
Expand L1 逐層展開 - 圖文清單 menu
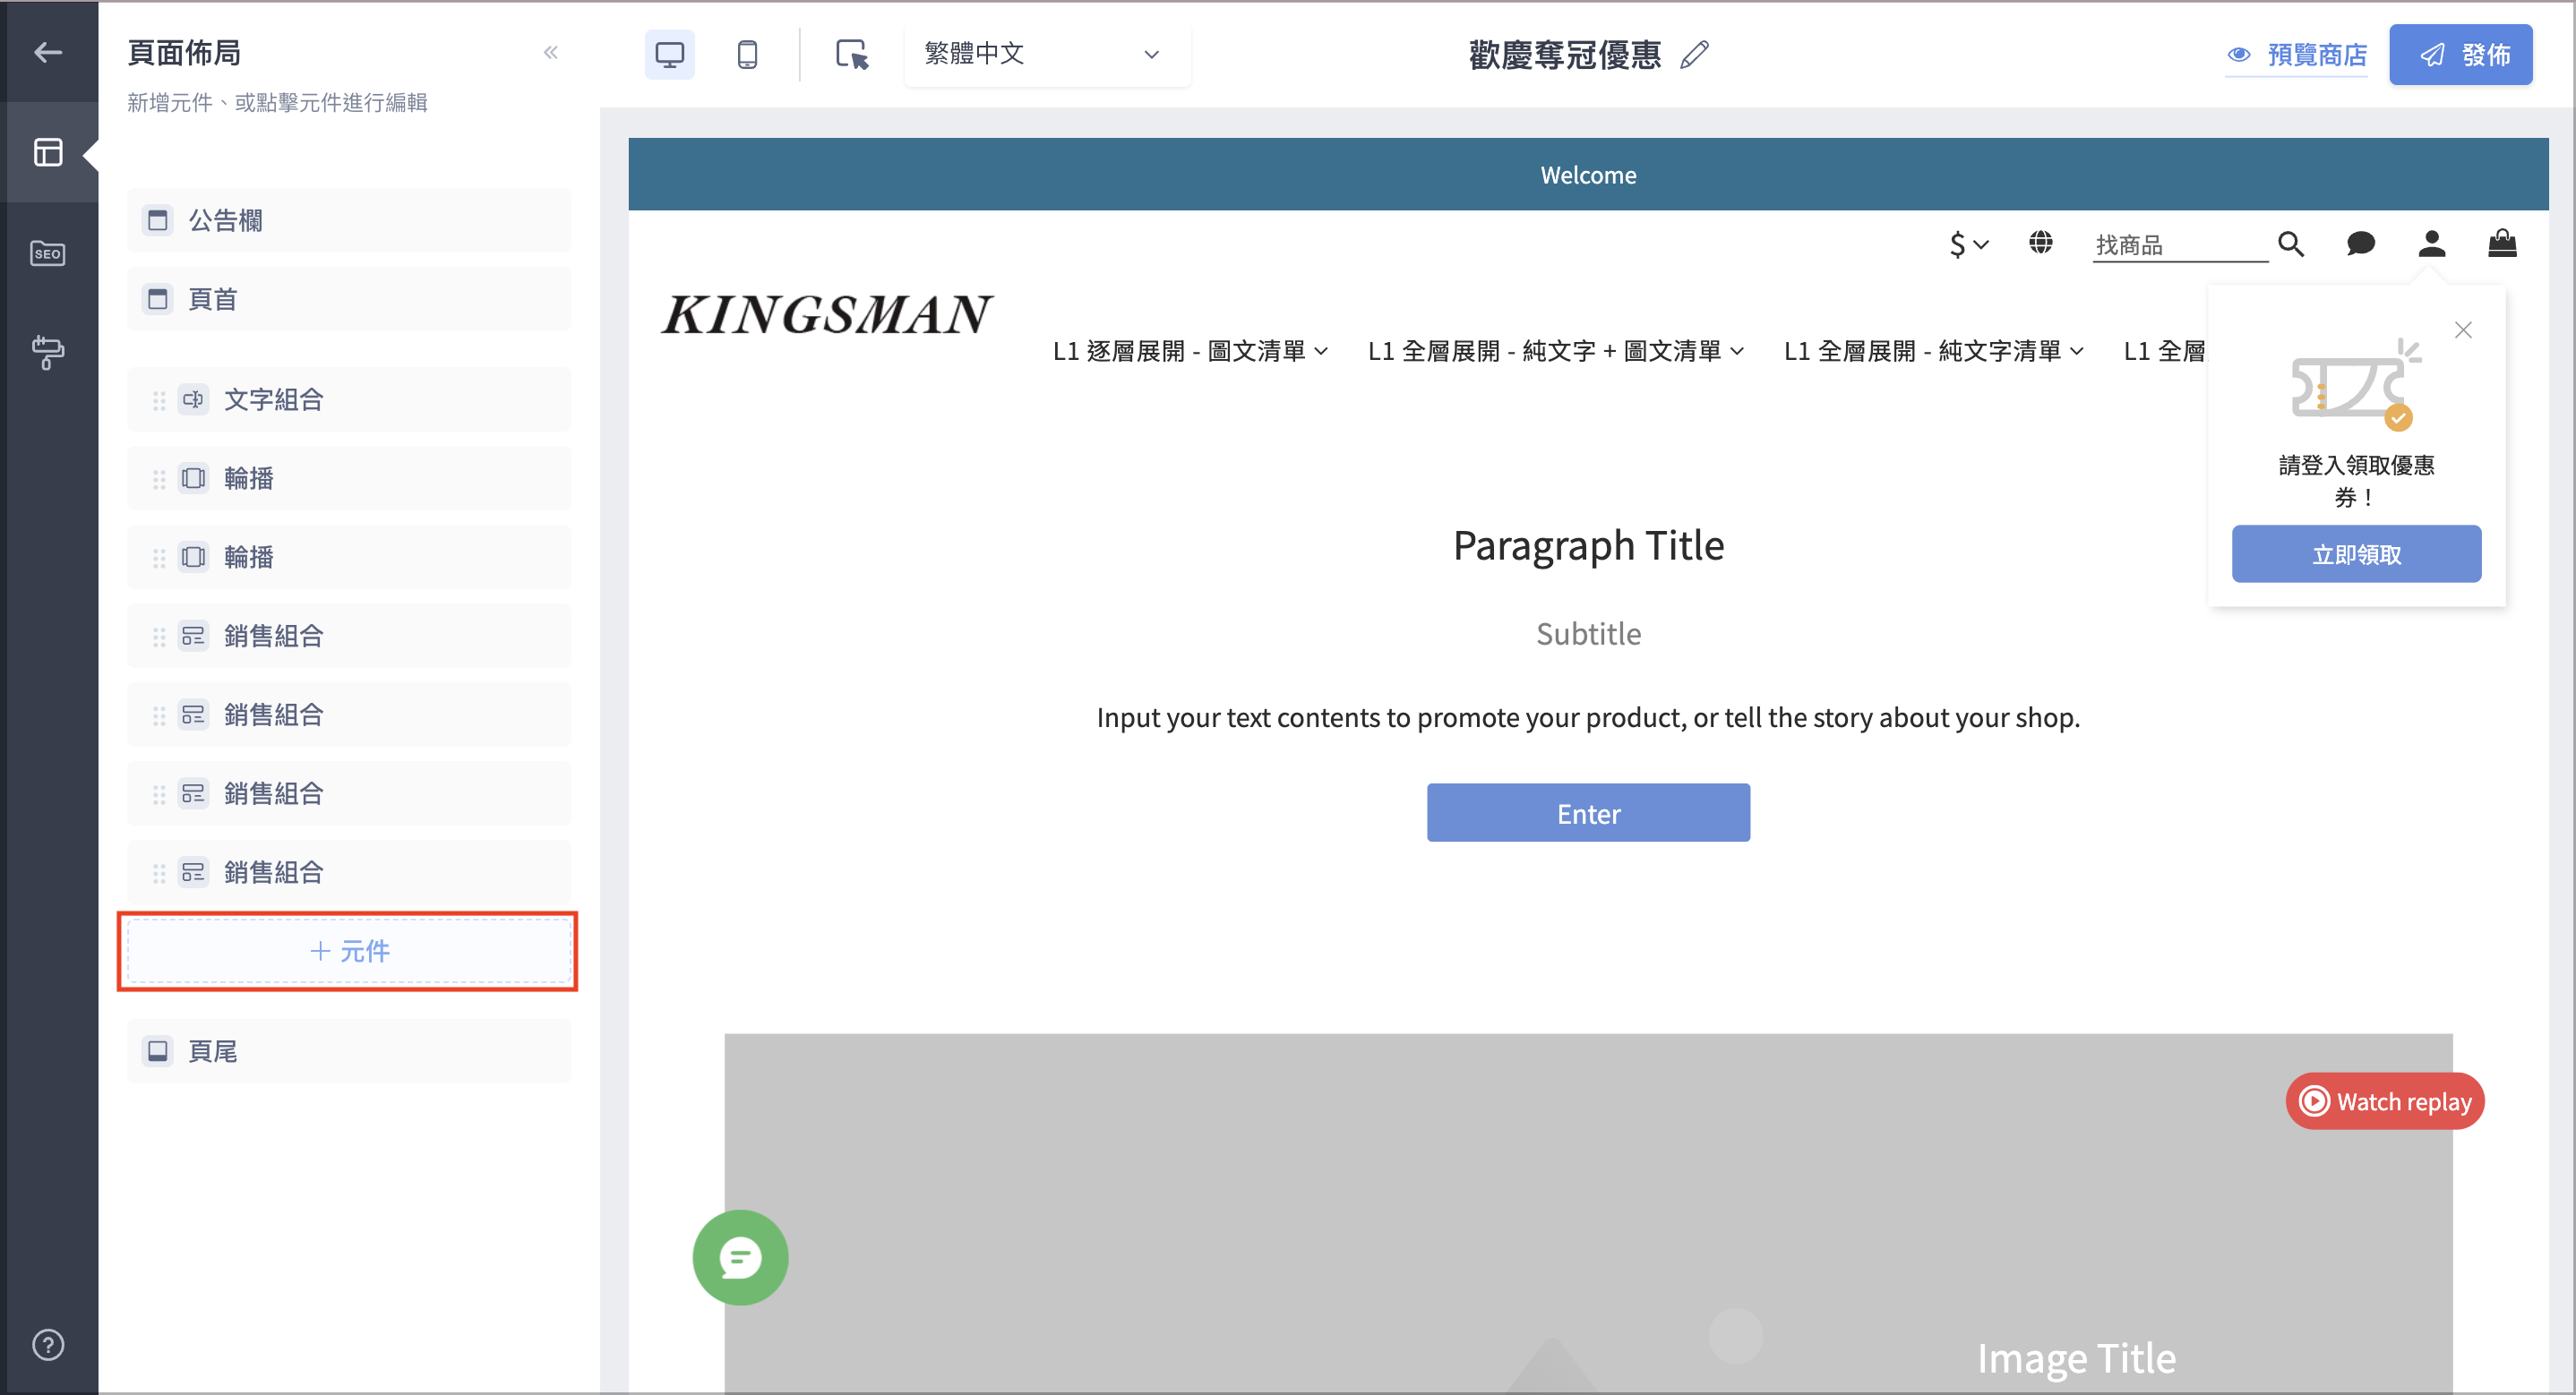point(1190,351)
